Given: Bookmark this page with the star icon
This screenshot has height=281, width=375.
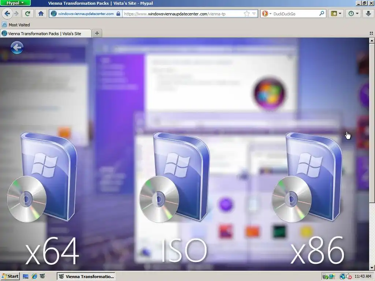Looking at the screenshot, I should tap(246, 14).
